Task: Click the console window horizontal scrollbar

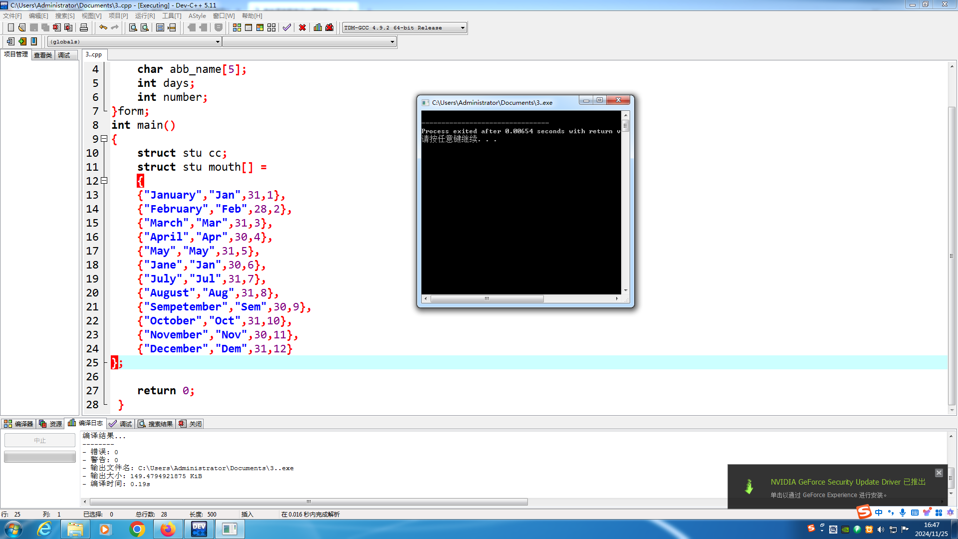Action: [486, 298]
